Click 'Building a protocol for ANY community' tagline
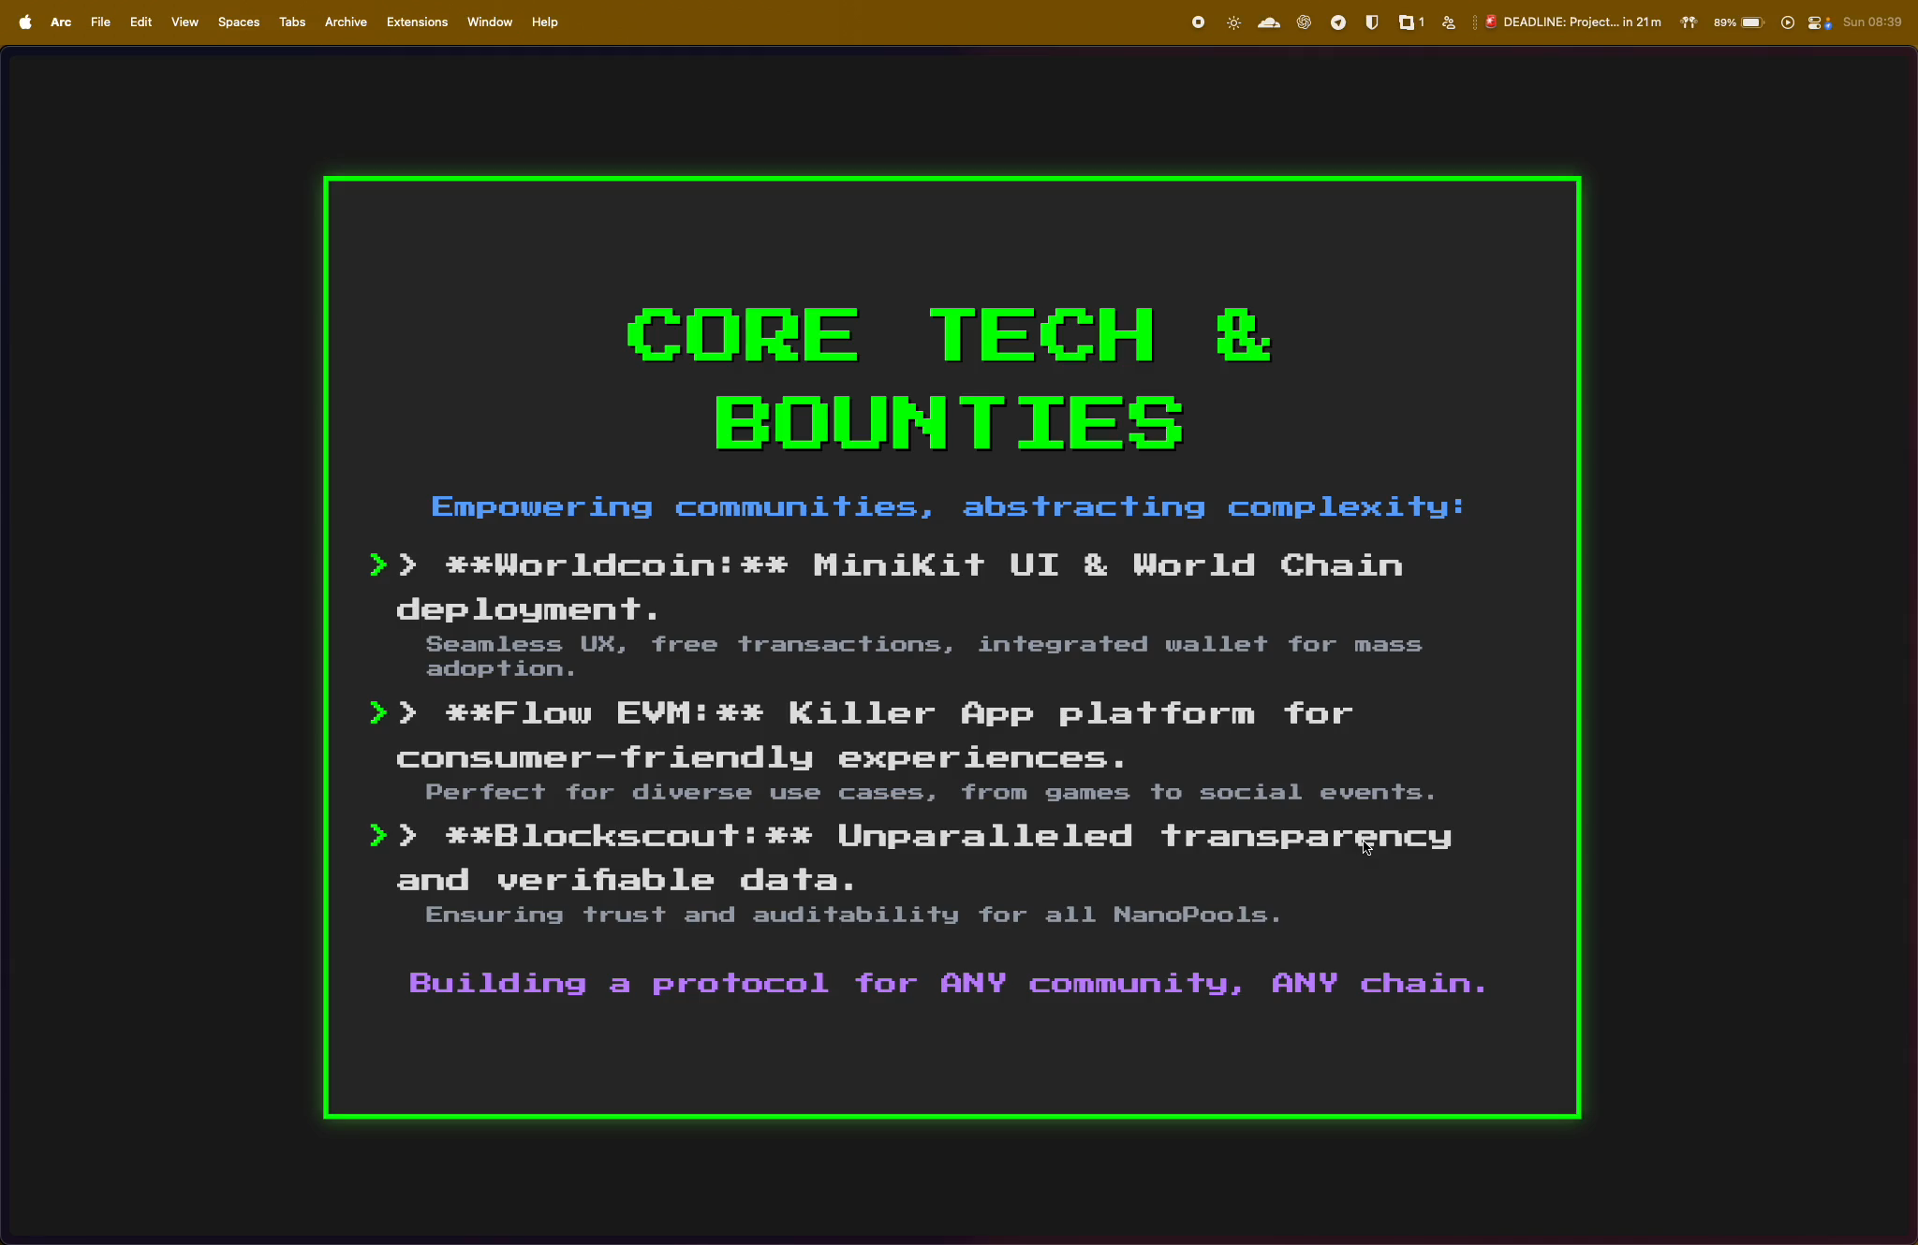Viewport: 1918px width, 1245px height. click(x=948, y=983)
